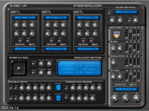Click the OSC 1 Mix knob

[17, 25]
